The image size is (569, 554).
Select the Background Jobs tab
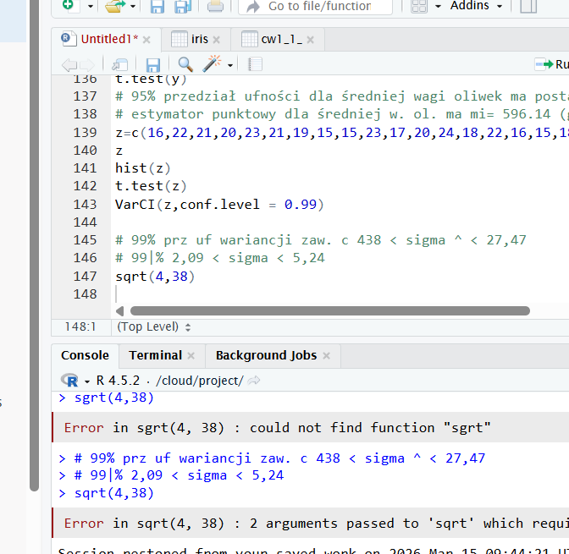[x=266, y=355]
